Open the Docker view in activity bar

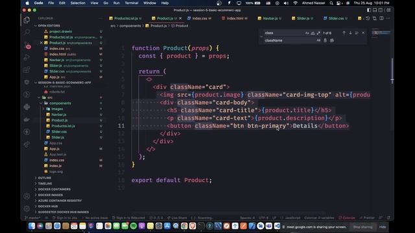pos(27,119)
